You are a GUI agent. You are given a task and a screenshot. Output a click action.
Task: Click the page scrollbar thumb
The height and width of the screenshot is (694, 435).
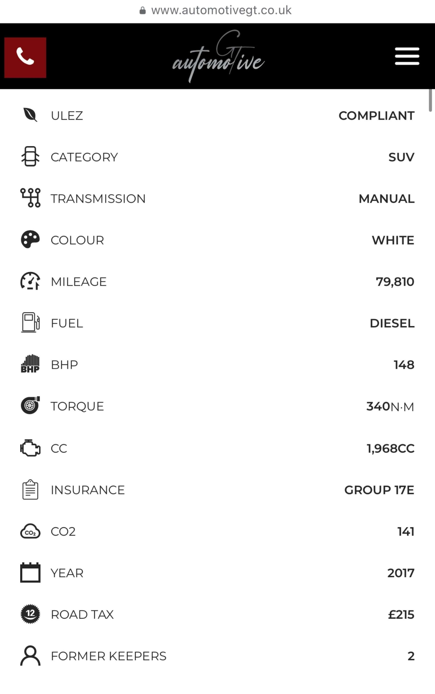pyautogui.click(x=430, y=100)
